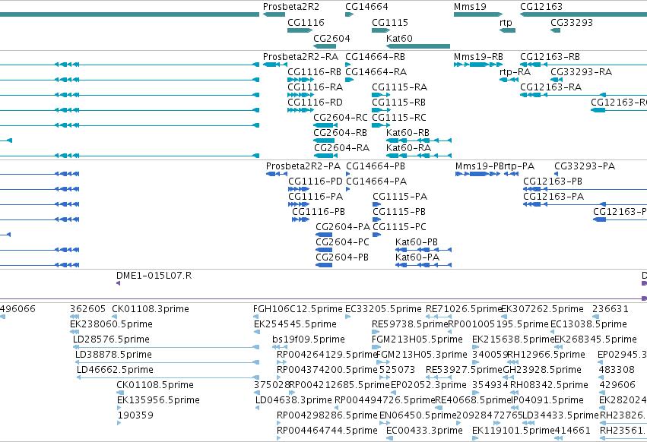Select the CG2604 gene label

coord(331,38)
